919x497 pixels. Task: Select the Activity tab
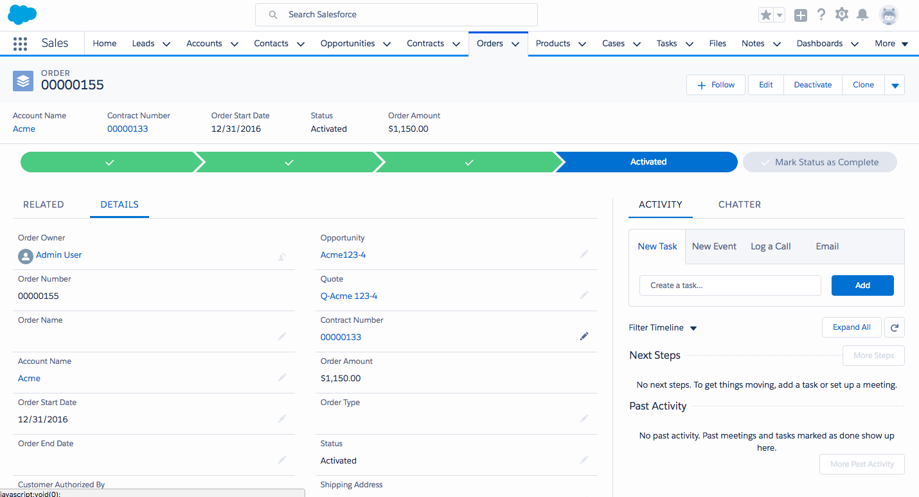click(661, 204)
